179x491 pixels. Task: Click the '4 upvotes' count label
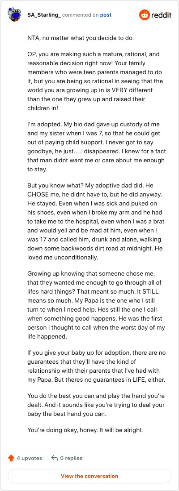(30, 458)
